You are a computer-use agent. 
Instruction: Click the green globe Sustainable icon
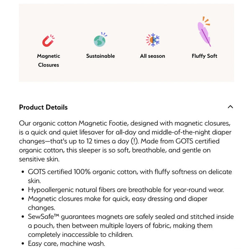coord(100,40)
